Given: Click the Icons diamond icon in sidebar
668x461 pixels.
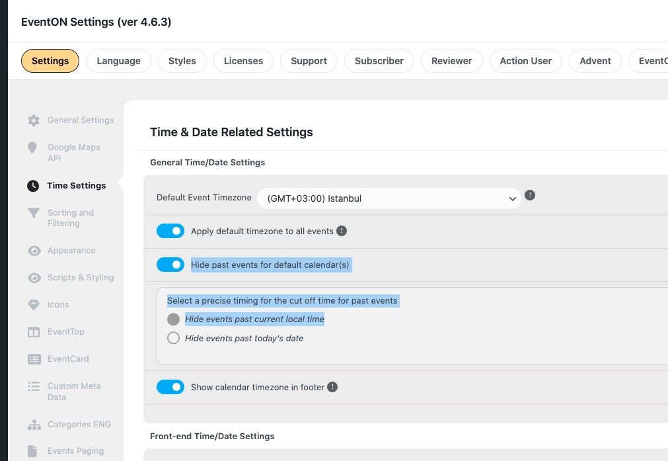Looking at the screenshot, I should pos(34,305).
